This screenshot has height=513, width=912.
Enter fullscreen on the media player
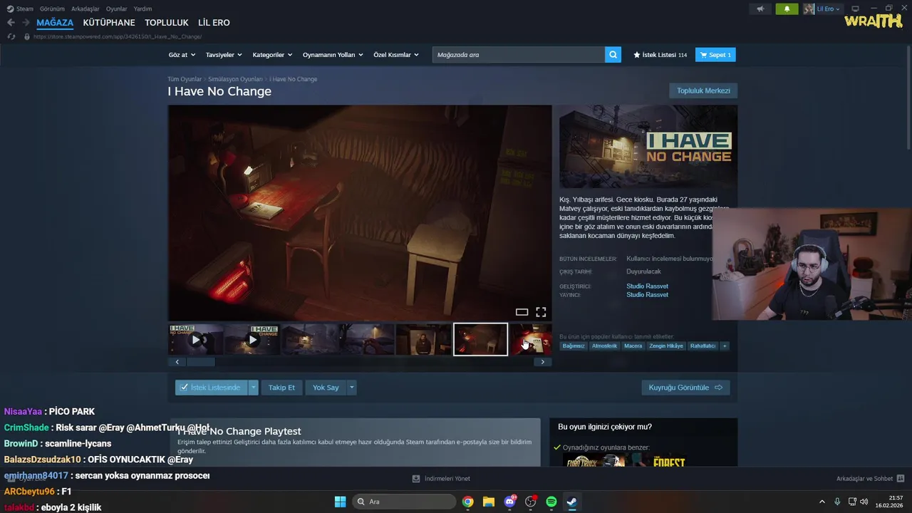(541, 312)
